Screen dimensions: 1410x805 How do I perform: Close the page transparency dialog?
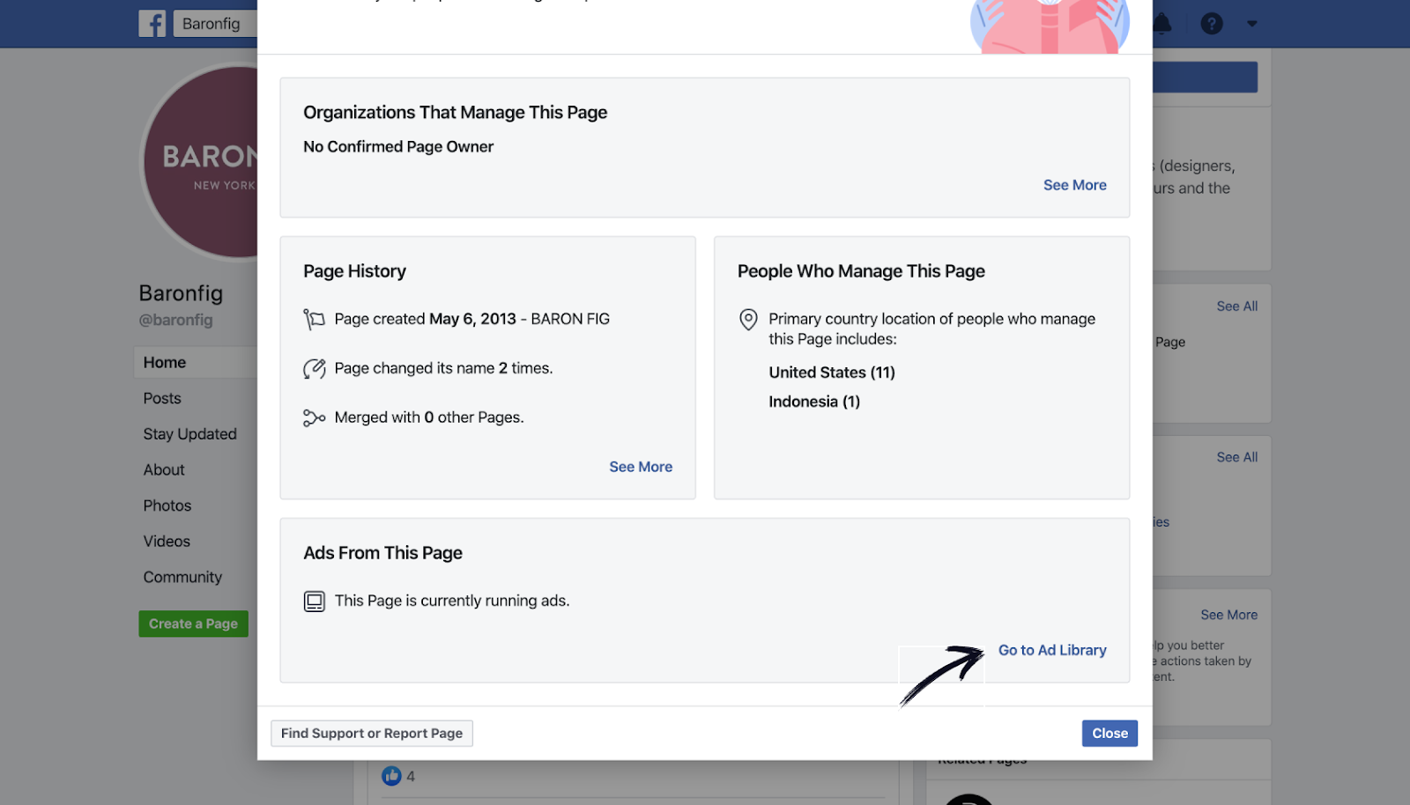point(1109,733)
